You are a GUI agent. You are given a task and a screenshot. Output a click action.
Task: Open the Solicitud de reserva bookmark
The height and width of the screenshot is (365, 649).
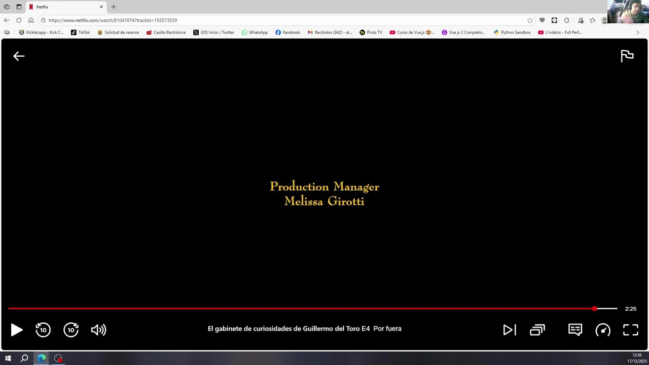click(118, 32)
